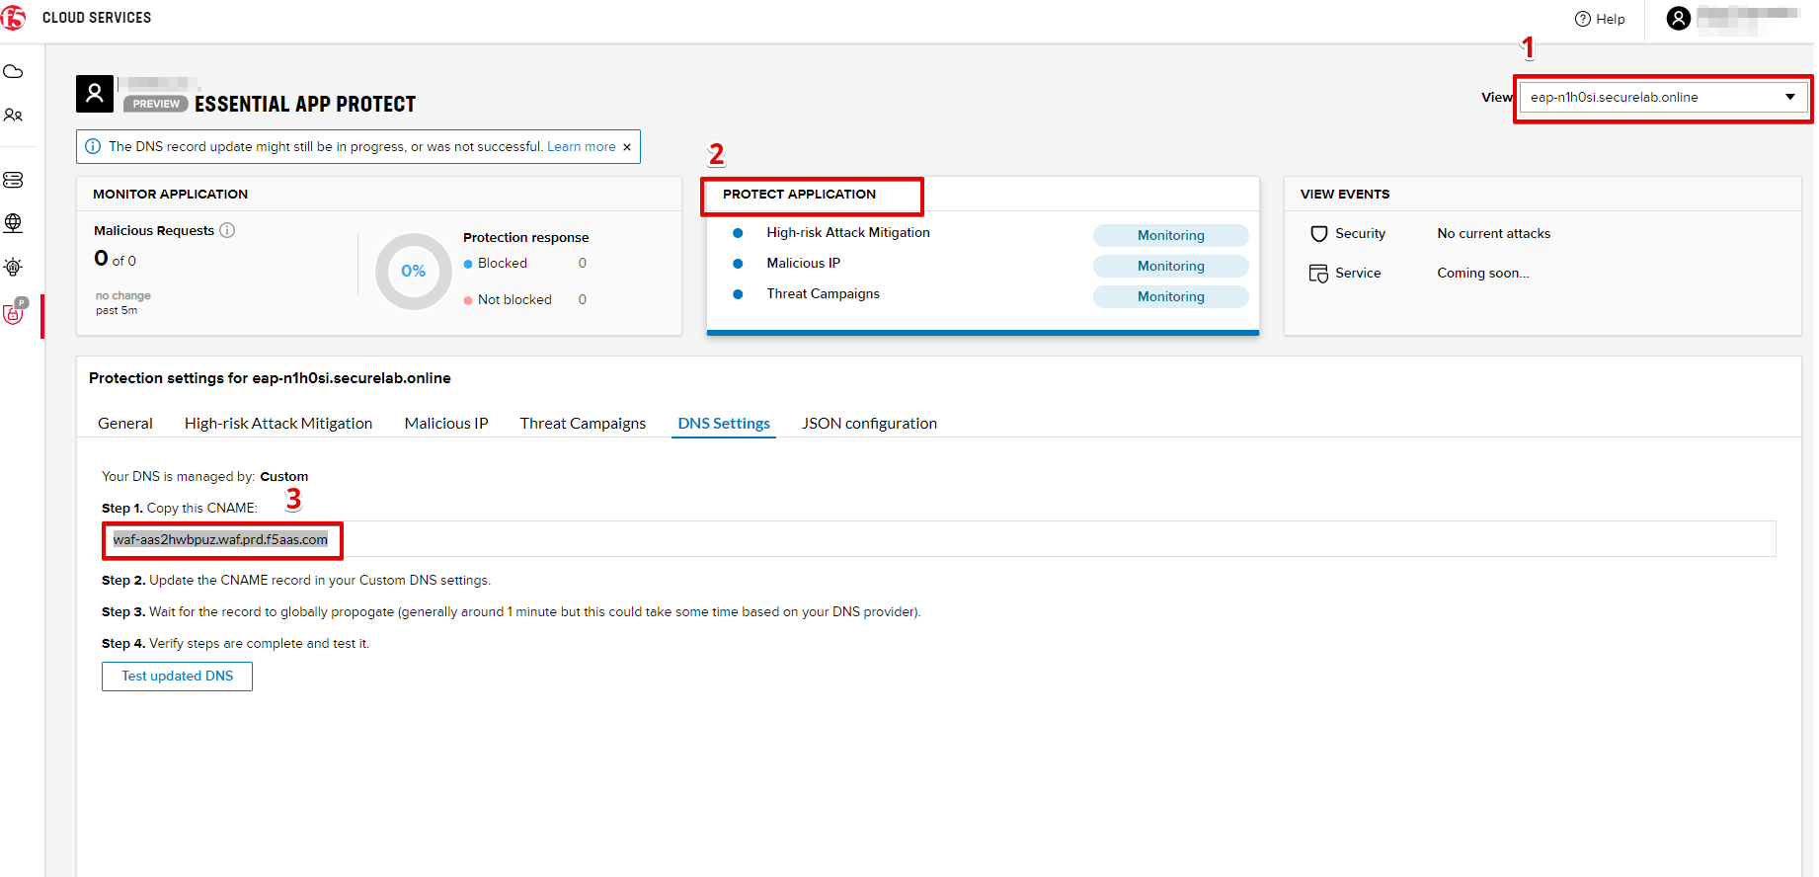Click the VIEW EVENTS card header

pyautogui.click(x=1345, y=195)
